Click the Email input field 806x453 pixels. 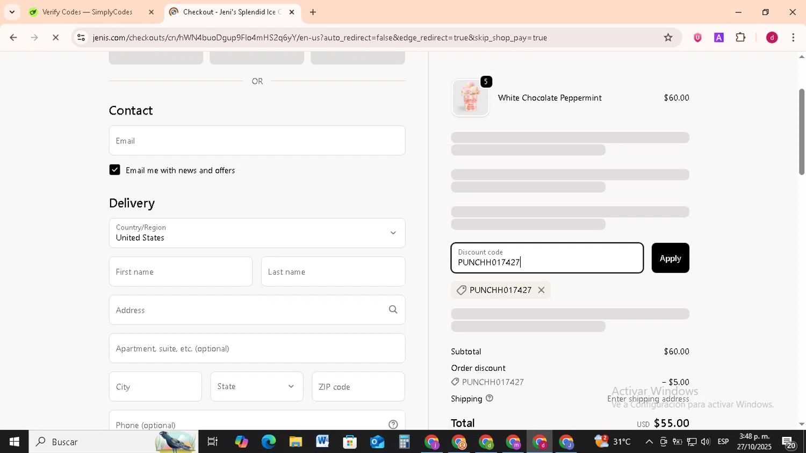coord(257,141)
